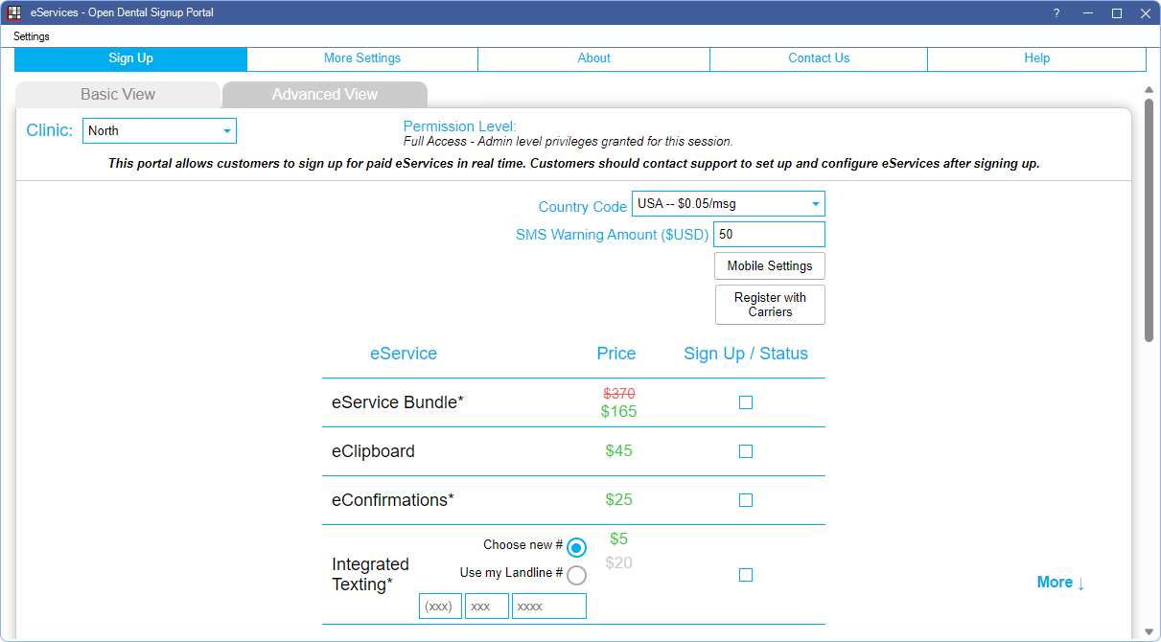
Task: Check the eClipboard sign-up box
Action: [746, 451]
